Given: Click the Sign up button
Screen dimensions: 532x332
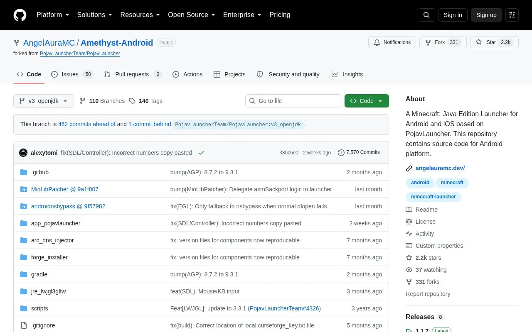Looking at the screenshot, I should tap(486, 15).
